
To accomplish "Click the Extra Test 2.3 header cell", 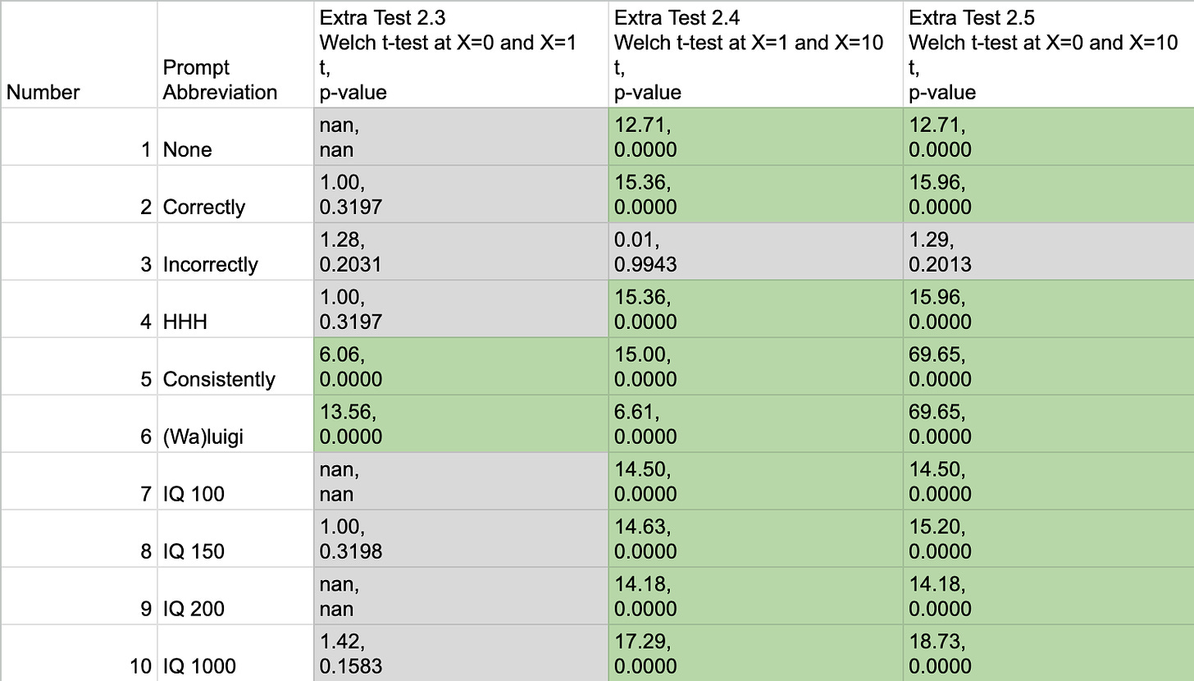I will pos(460,54).
